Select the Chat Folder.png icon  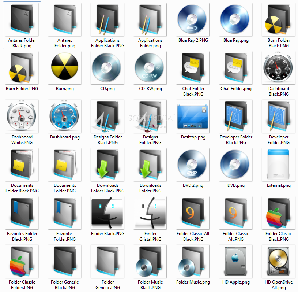point(236,68)
